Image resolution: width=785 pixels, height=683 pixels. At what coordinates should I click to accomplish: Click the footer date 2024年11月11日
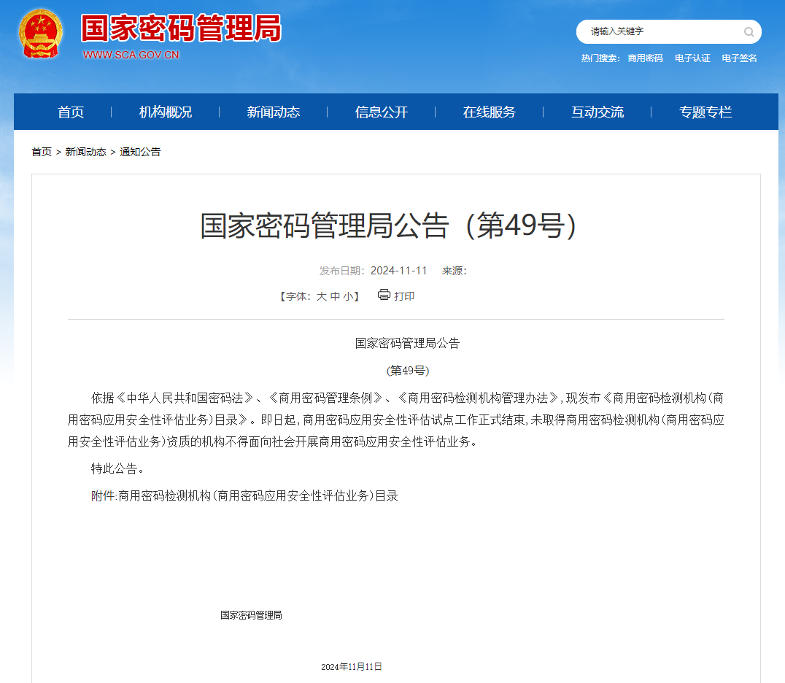352,666
